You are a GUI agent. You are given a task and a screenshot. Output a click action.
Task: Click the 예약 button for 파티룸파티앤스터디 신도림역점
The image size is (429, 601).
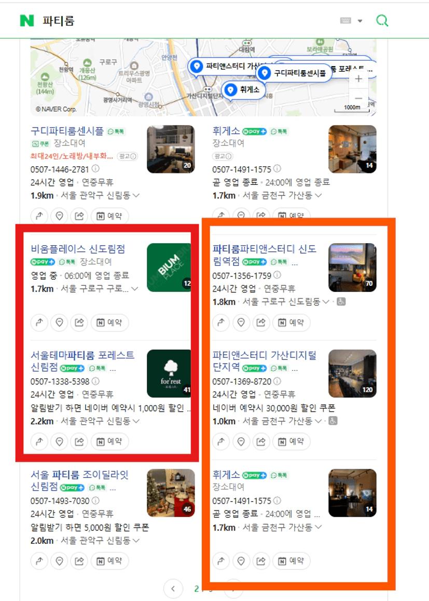[x=291, y=323]
